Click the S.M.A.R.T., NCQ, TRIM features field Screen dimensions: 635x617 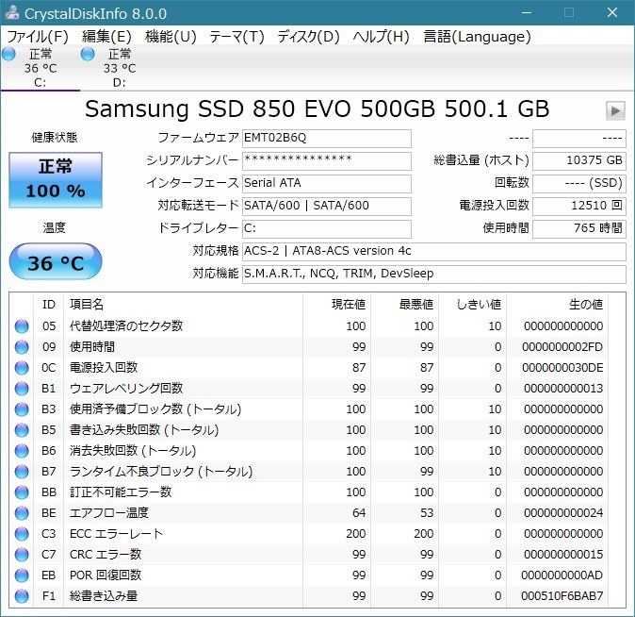[434, 275]
